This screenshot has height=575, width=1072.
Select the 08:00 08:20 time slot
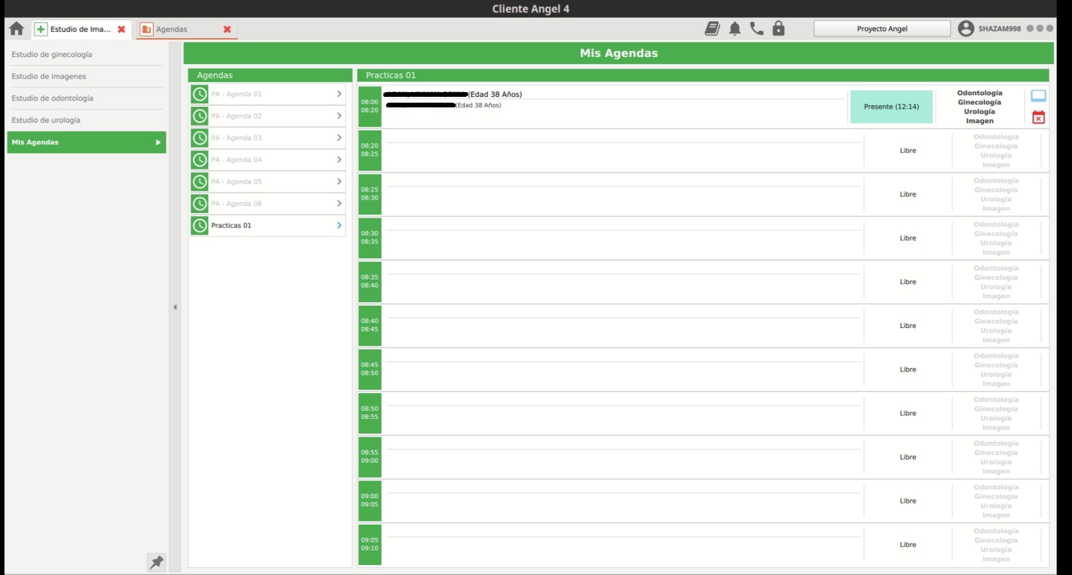(x=370, y=106)
